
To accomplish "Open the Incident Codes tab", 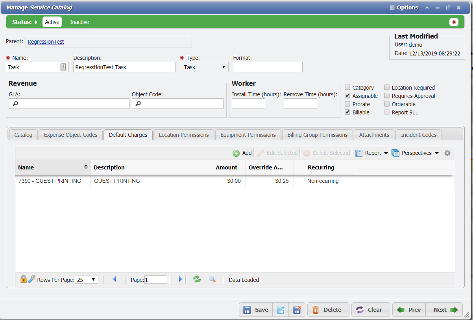I will click(x=418, y=134).
